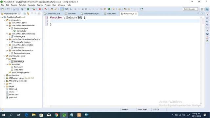
Task: Open the Back history dropdown arrow
Action: pos(132,9)
